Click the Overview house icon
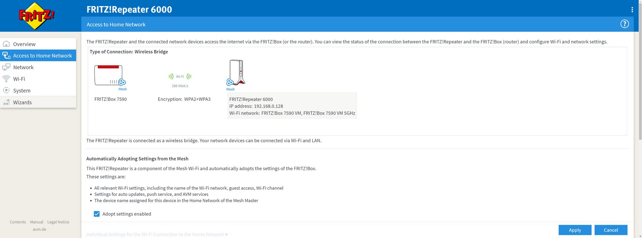Image resolution: width=642 pixels, height=238 pixels. (6, 44)
